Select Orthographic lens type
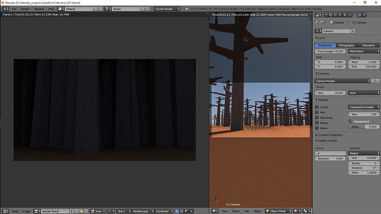 (347, 45)
